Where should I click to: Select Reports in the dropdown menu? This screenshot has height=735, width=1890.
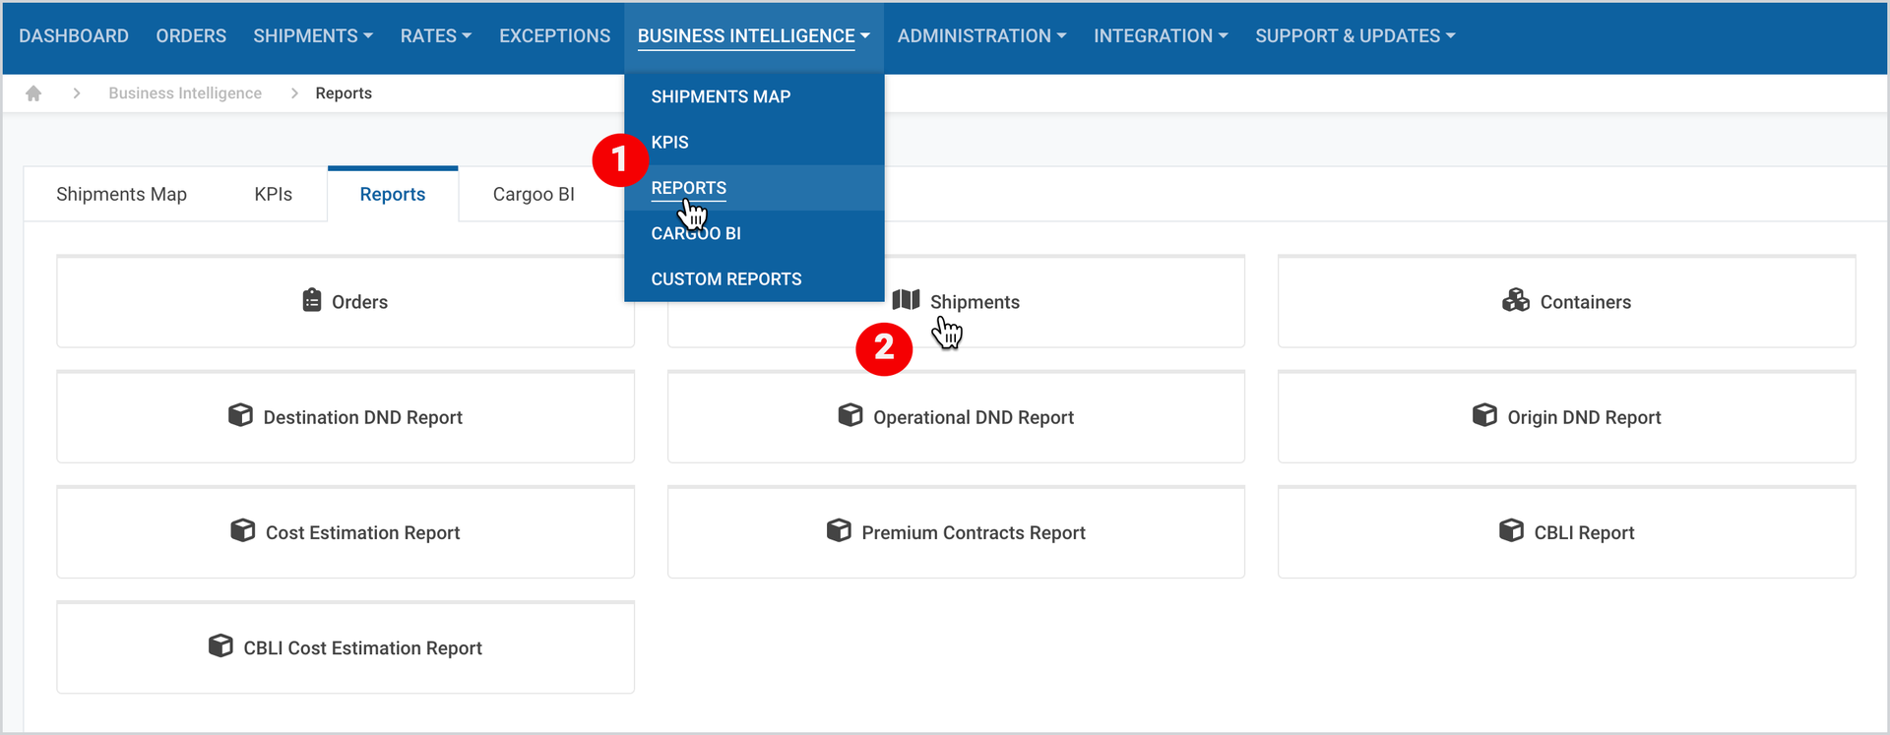[754, 187]
